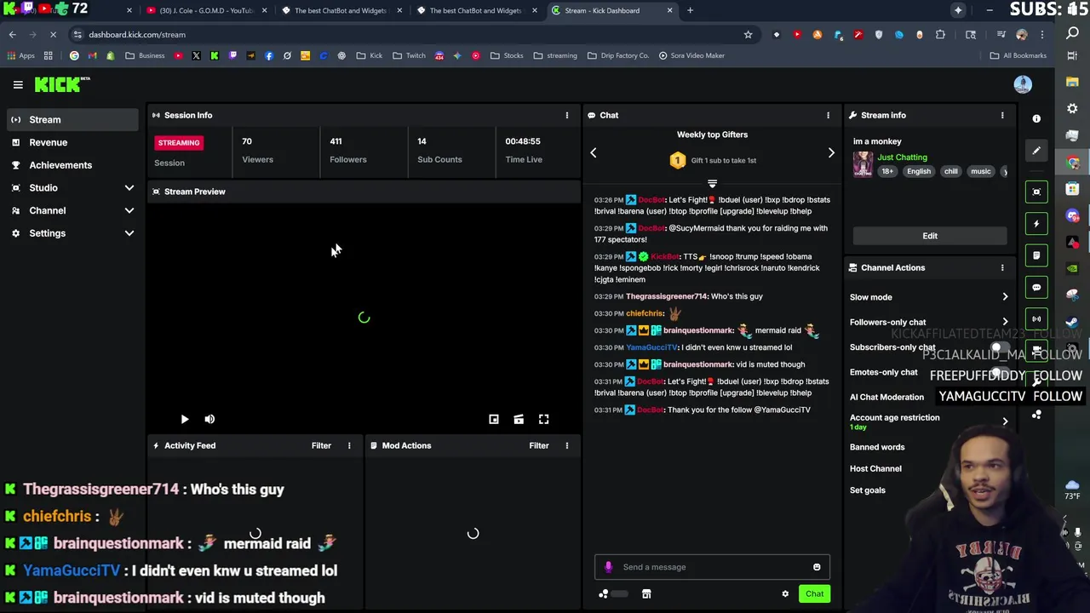1090x613 pixels.
Task: Open Set goals action
Action: [868, 490]
